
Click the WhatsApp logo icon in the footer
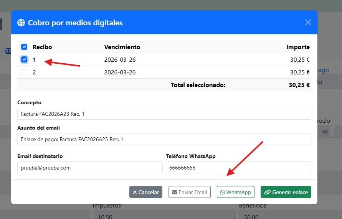tap(222, 192)
